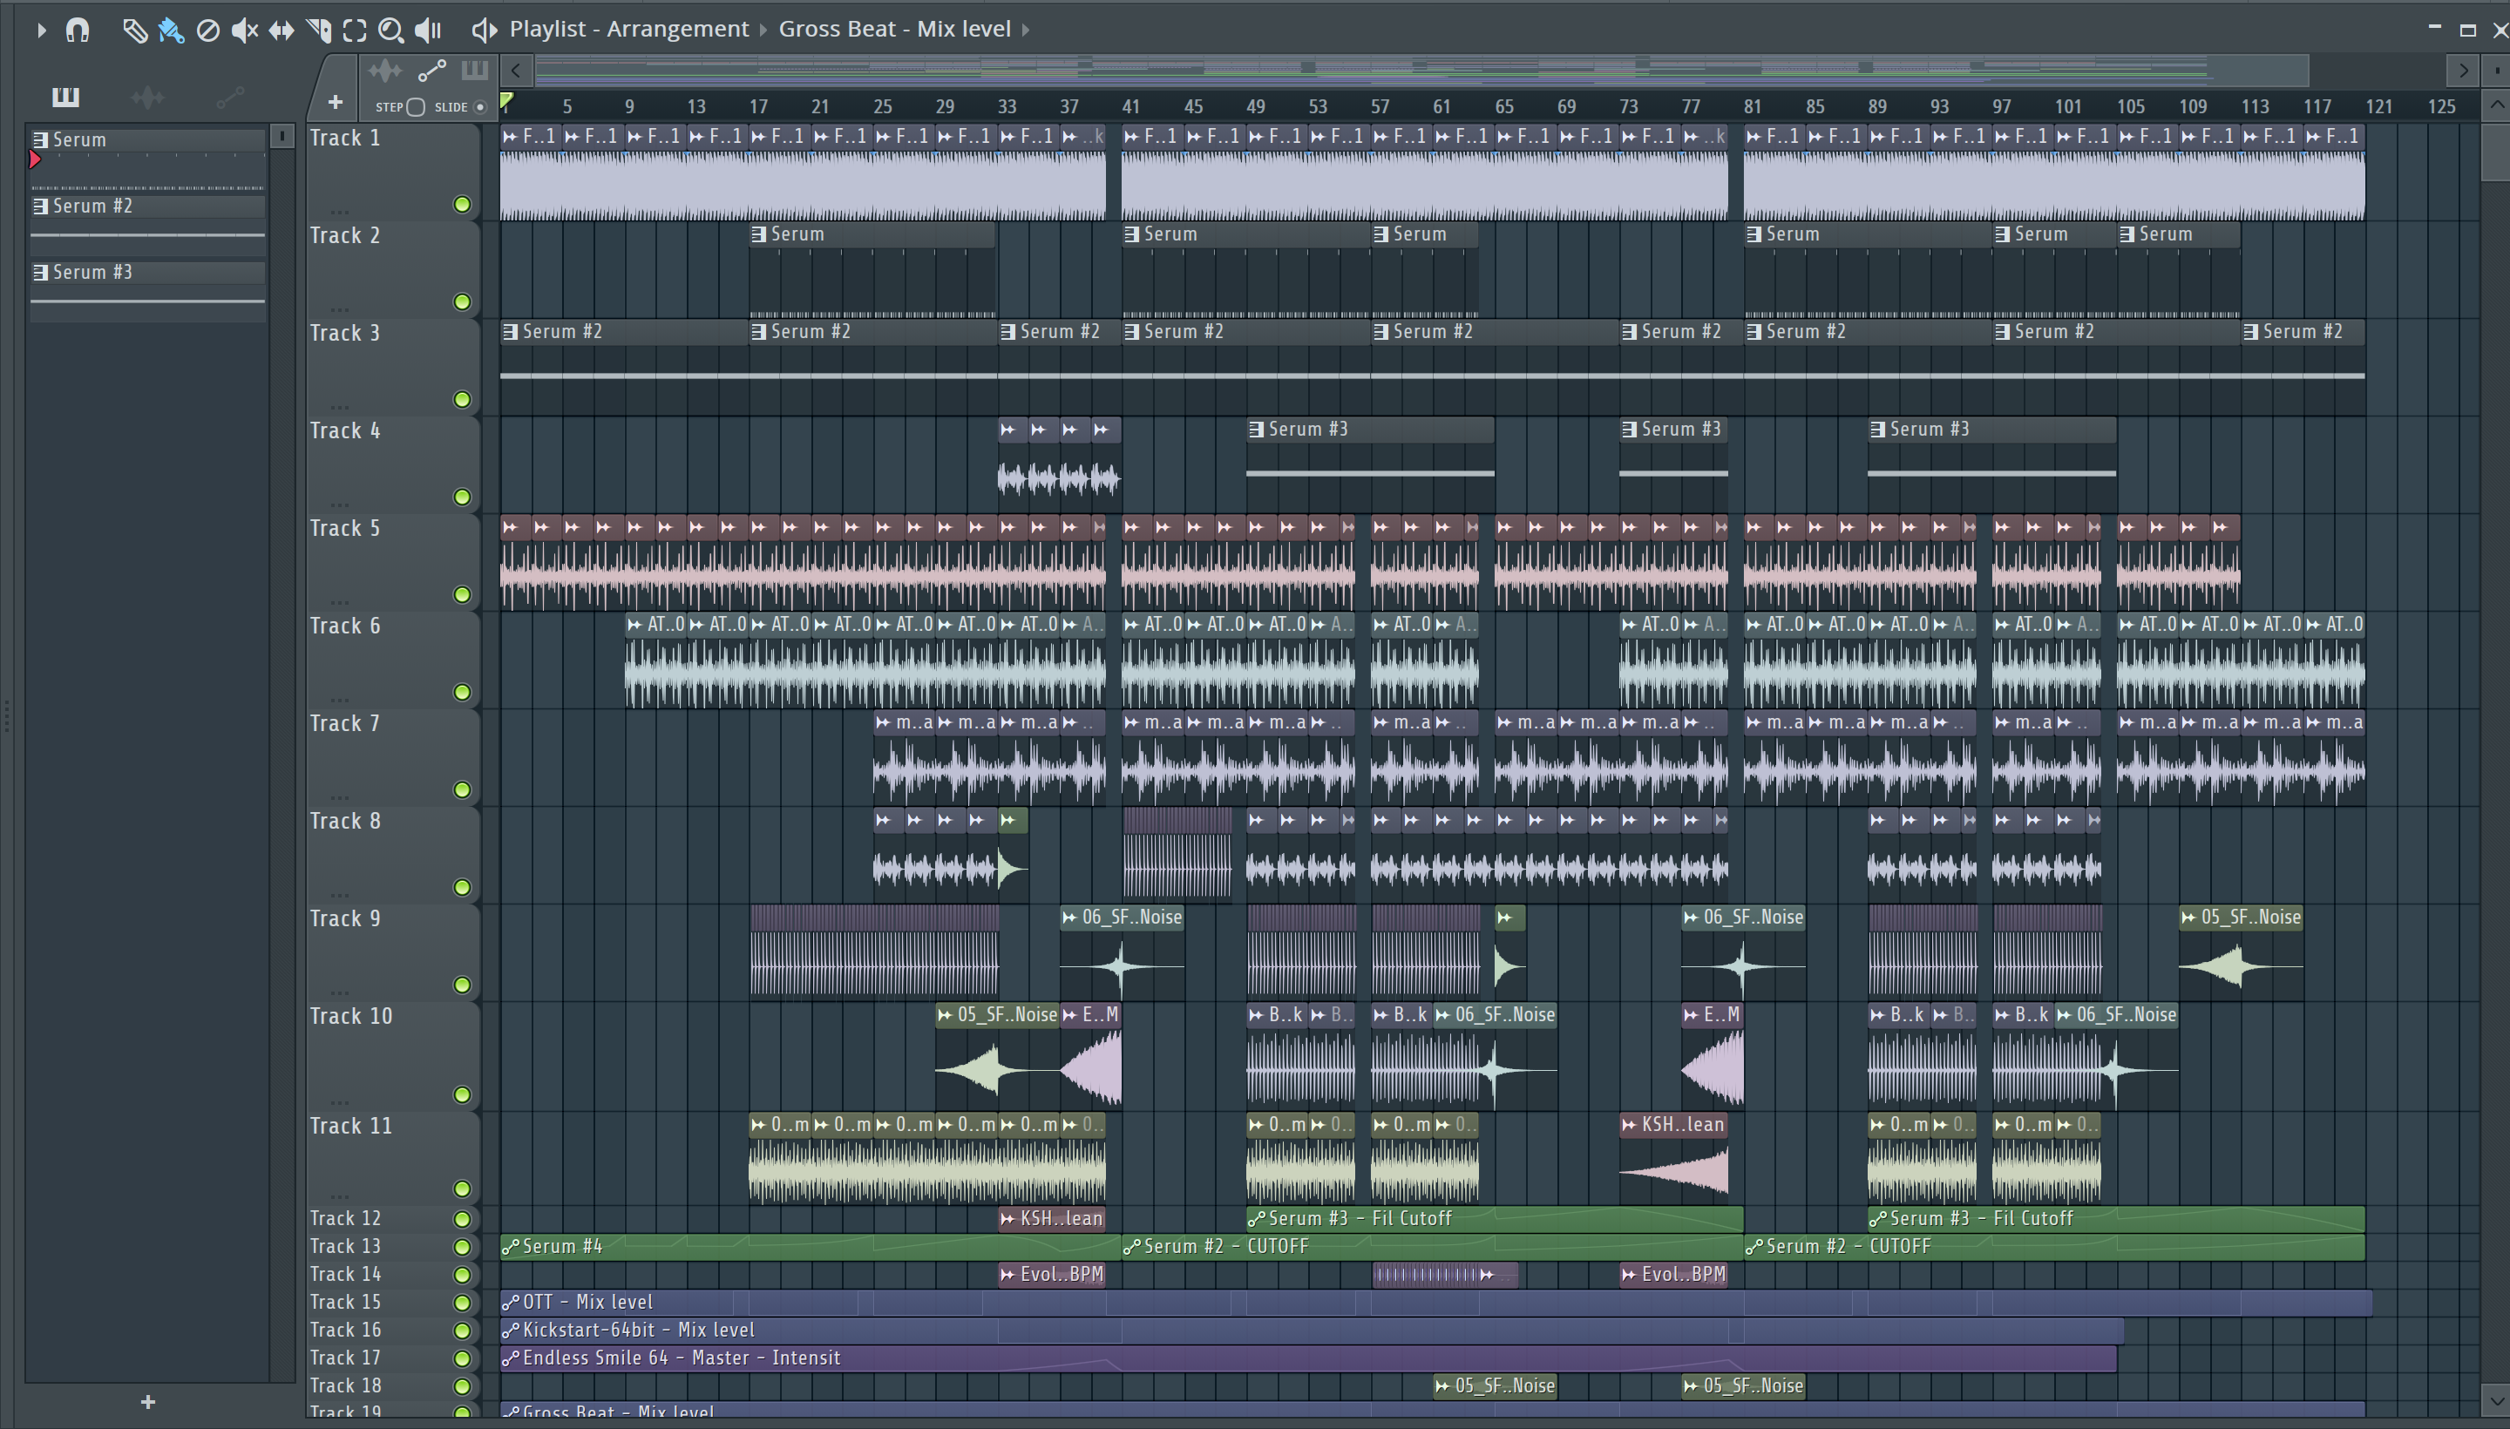This screenshot has width=2510, height=1429.
Task: Mute Track 8 using its green LED
Action: [x=461, y=887]
